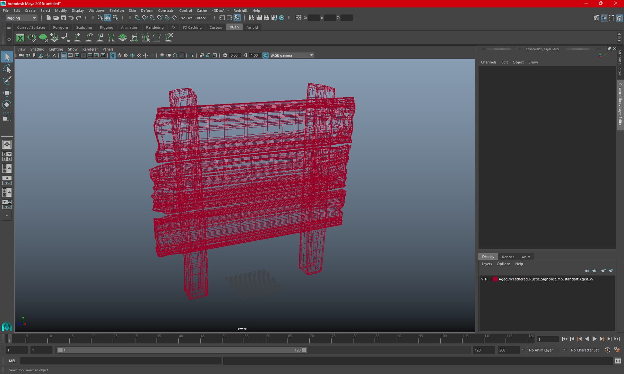Activate the Move tool in toolbox
The width and height of the screenshot is (624, 374).
(7, 92)
